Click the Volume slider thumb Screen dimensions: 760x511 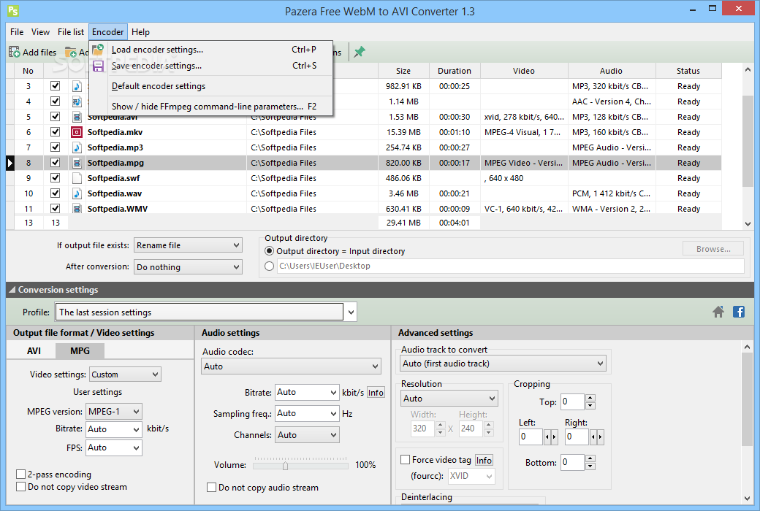[285, 466]
